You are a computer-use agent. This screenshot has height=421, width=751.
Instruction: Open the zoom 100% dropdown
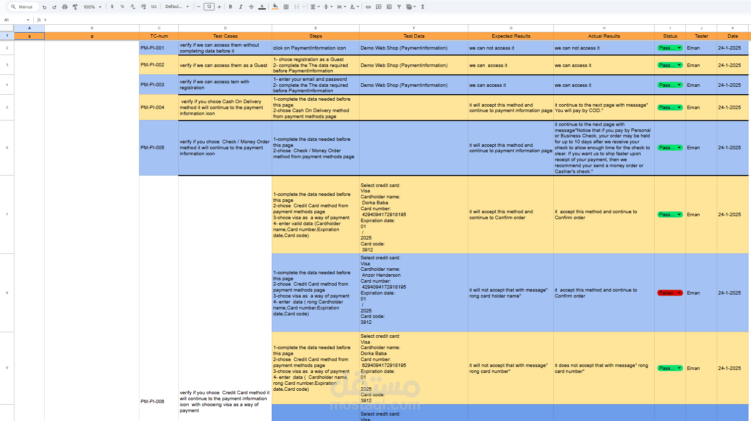point(92,7)
